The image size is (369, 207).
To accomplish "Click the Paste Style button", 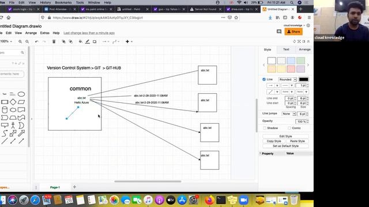I will coord(298,141).
